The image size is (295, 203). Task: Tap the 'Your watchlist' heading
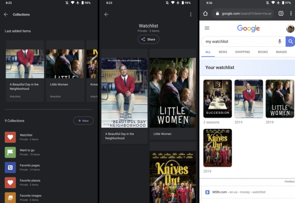coord(220,67)
